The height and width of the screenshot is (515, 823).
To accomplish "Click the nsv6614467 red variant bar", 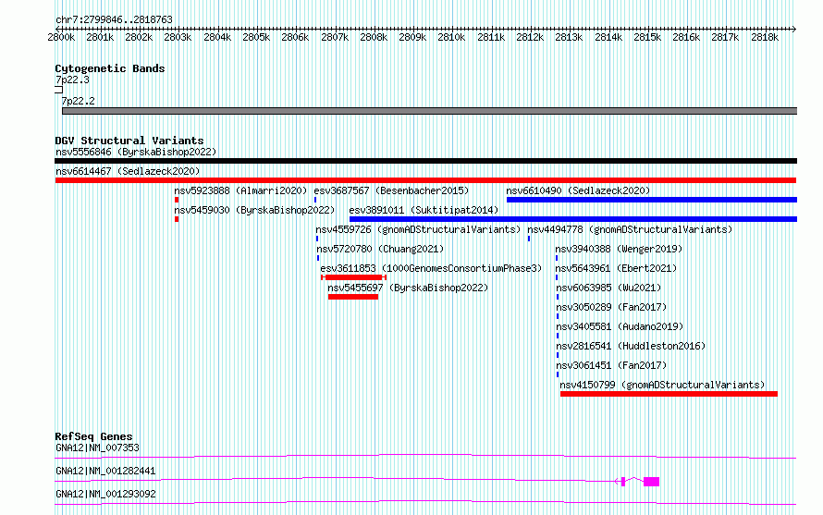I will tap(425, 180).
